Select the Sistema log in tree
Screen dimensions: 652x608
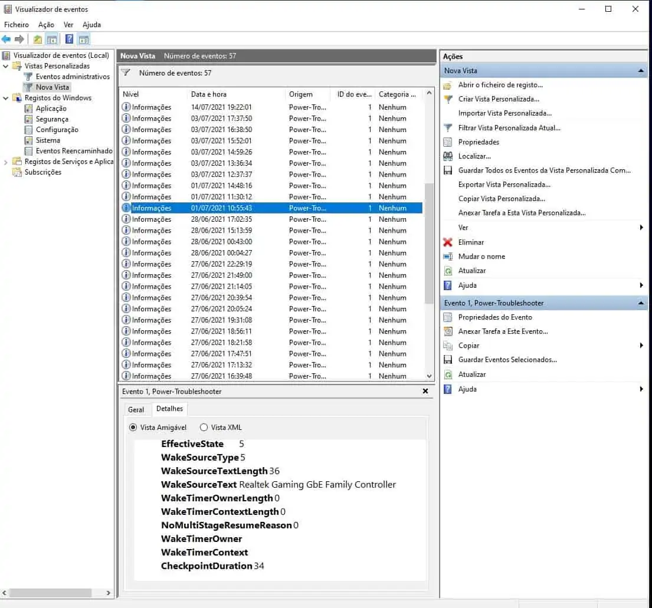point(48,140)
